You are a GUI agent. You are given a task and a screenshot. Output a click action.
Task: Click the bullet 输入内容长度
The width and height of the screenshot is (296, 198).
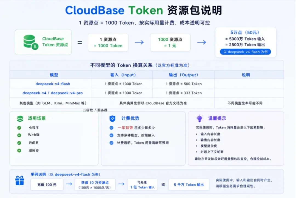point(210,134)
